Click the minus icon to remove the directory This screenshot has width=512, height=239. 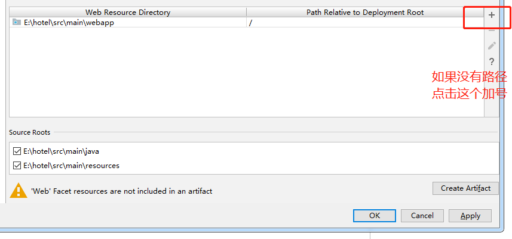[492, 30]
